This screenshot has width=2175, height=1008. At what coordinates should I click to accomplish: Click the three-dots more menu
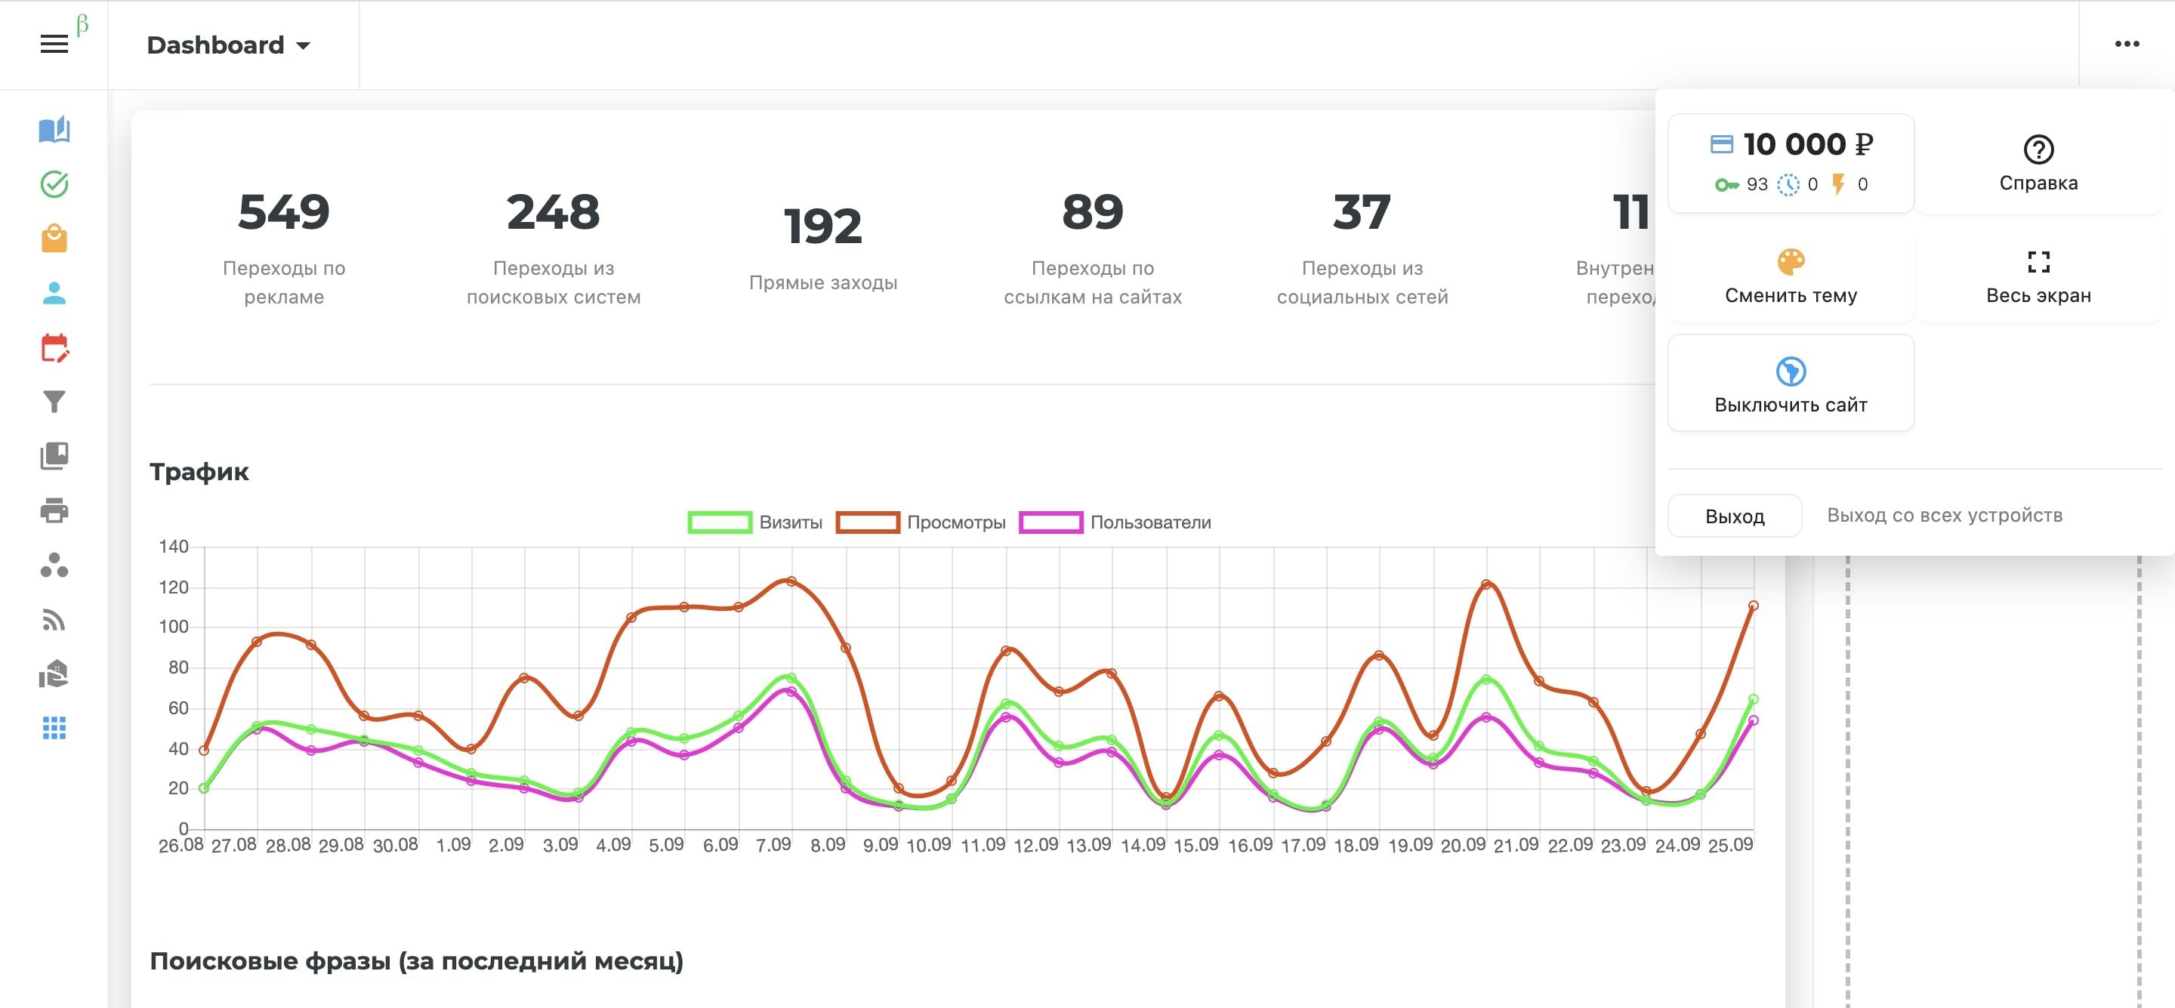click(x=2126, y=44)
